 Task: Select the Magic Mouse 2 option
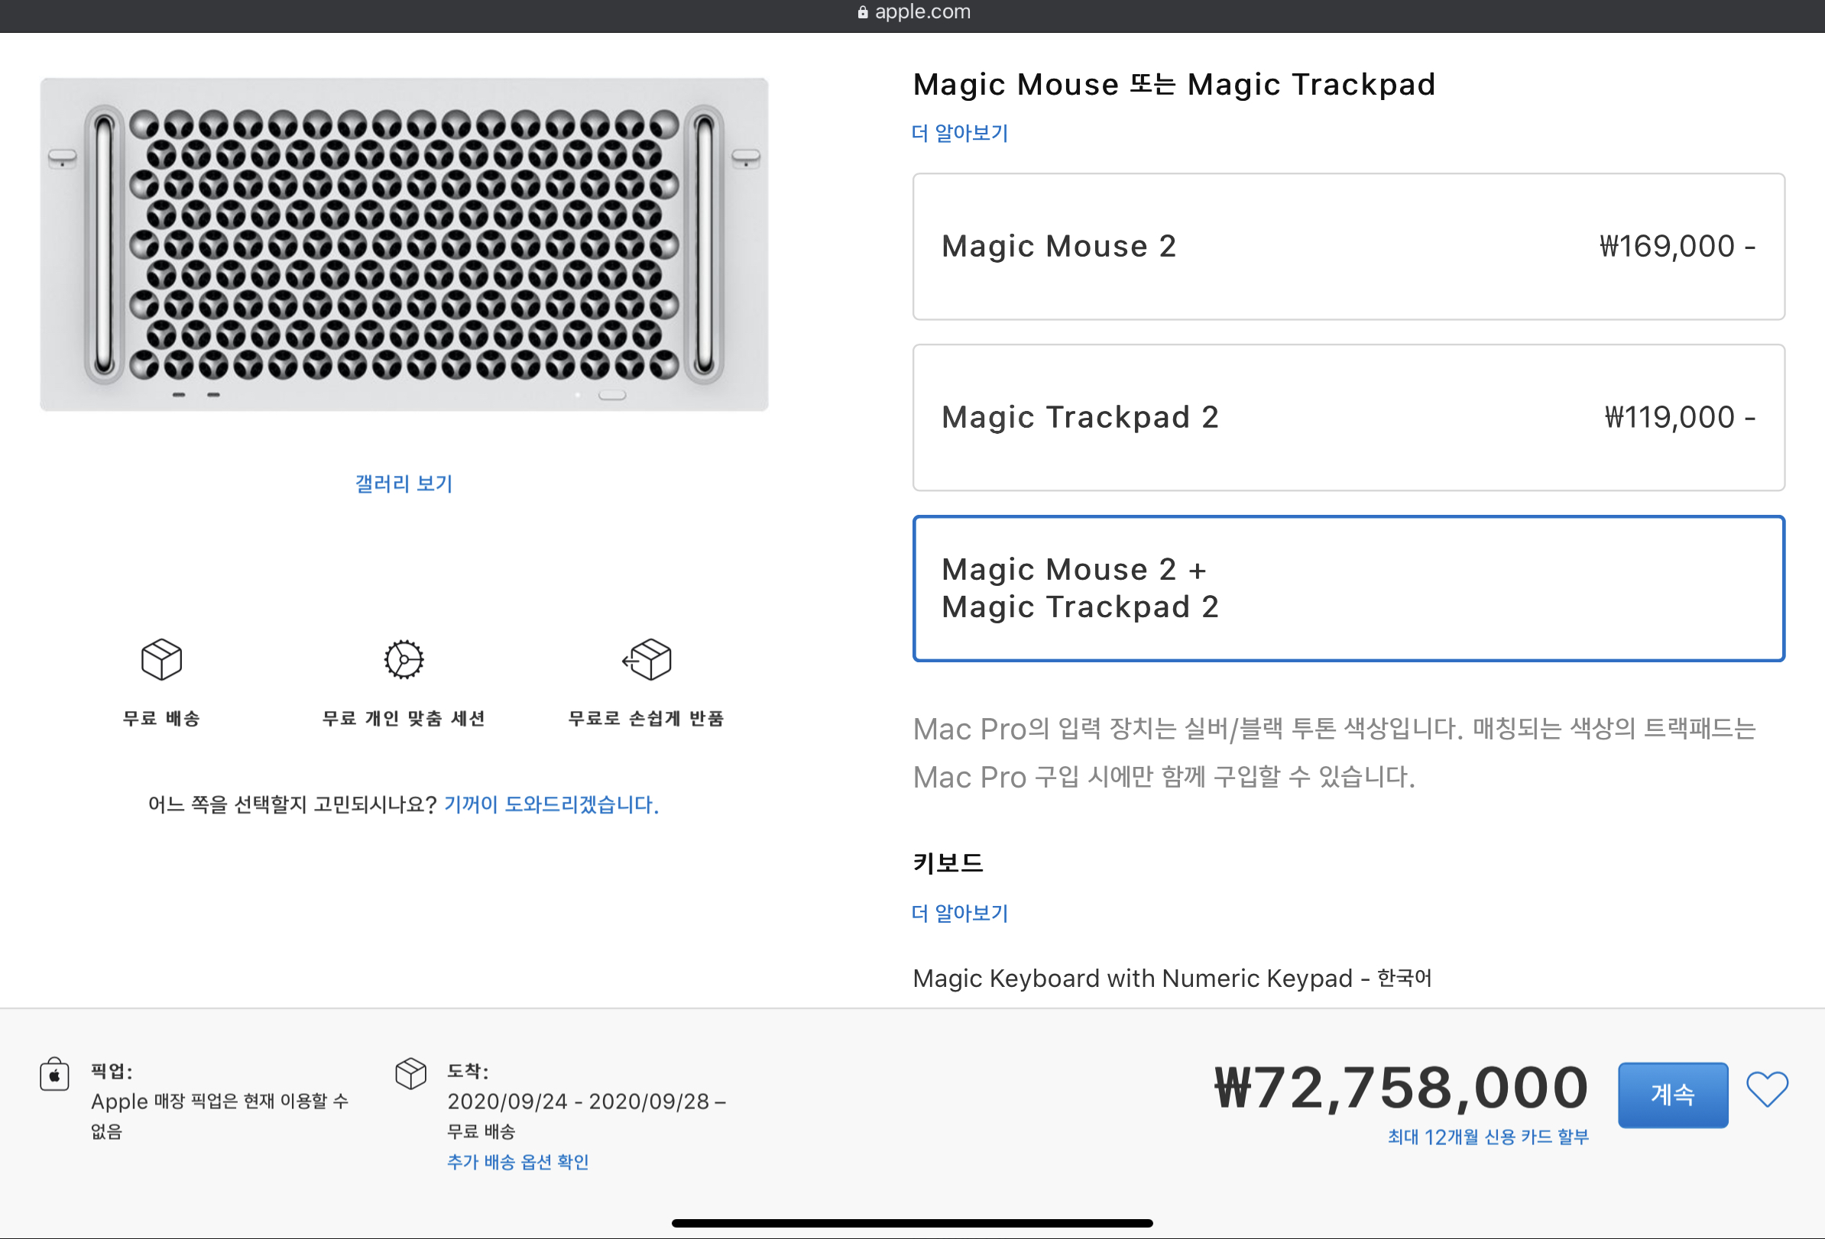click(1347, 247)
